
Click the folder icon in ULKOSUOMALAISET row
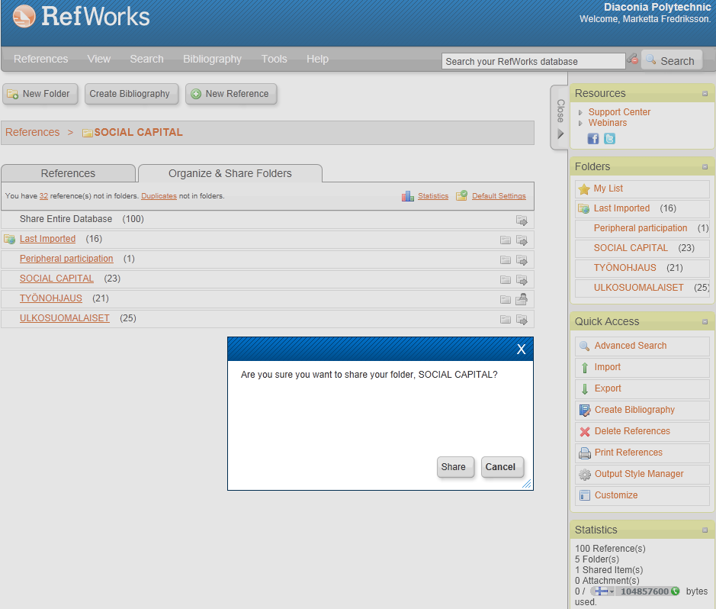(506, 319)
